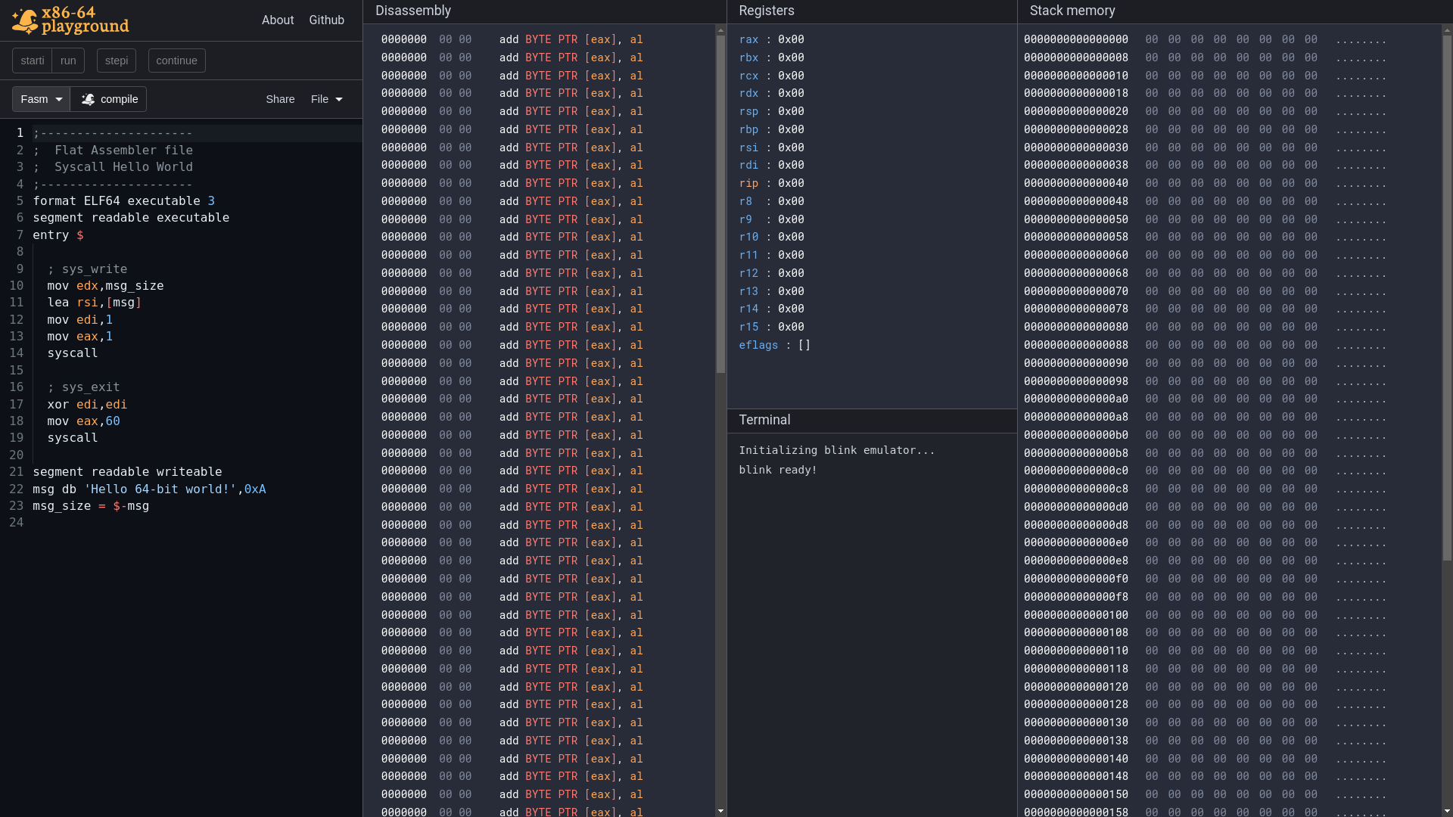
Task: Click the Stack memory scroll up arrow
Action: (x=1447, y=30)
